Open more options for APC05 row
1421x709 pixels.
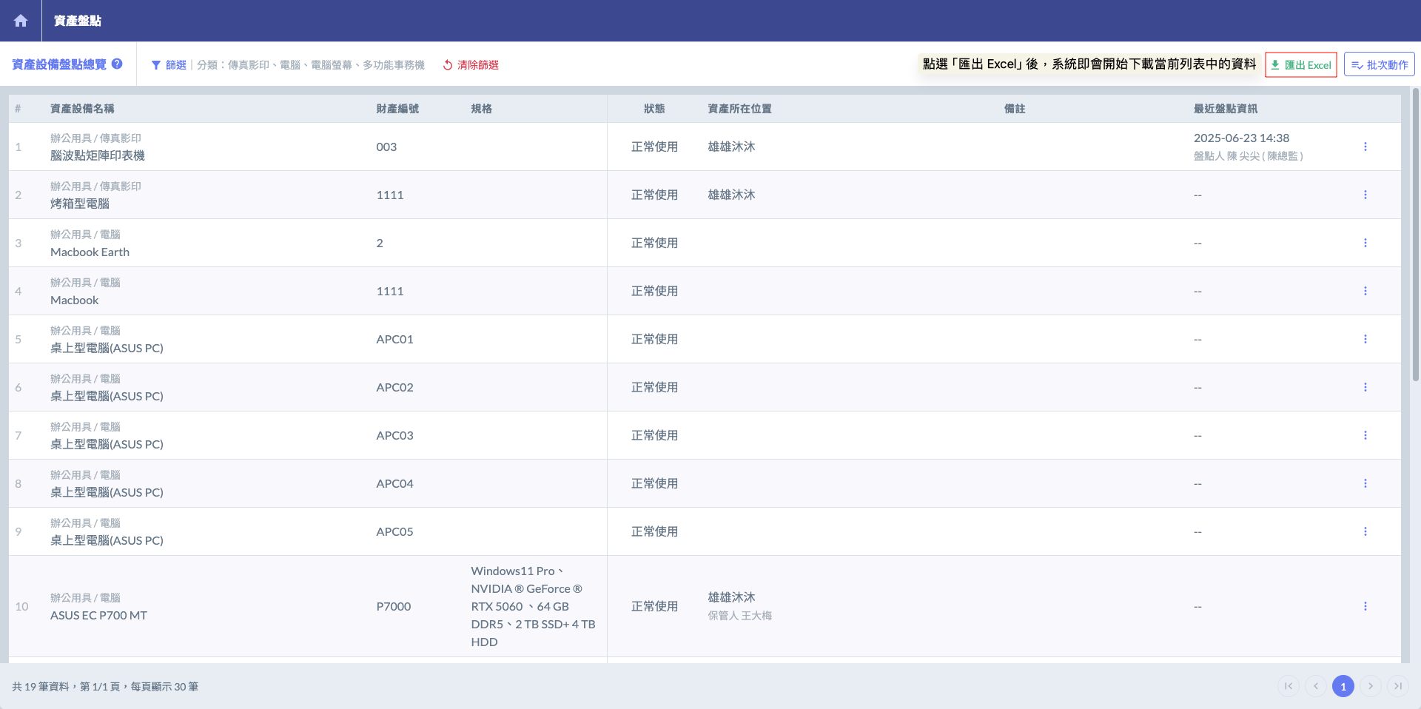[x=1365, y=531]
